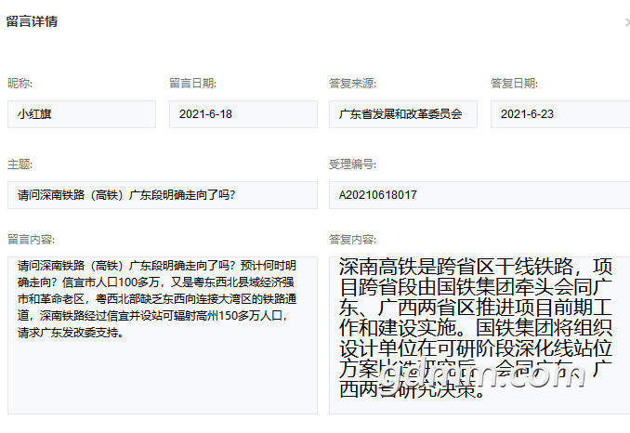630x433 pixels.
Task: Click the 答复内容 label
Action: [x=352, y=239]
